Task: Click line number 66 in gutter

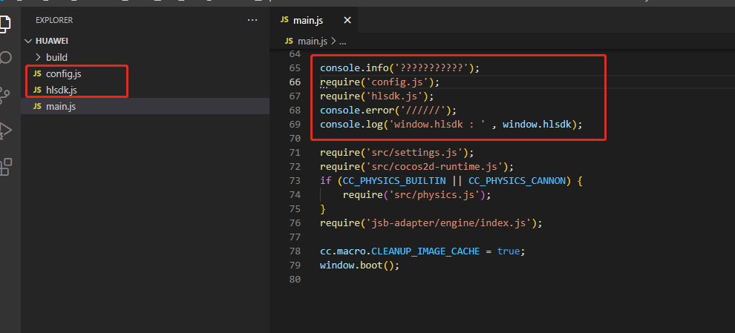Action: click(295, 82)
